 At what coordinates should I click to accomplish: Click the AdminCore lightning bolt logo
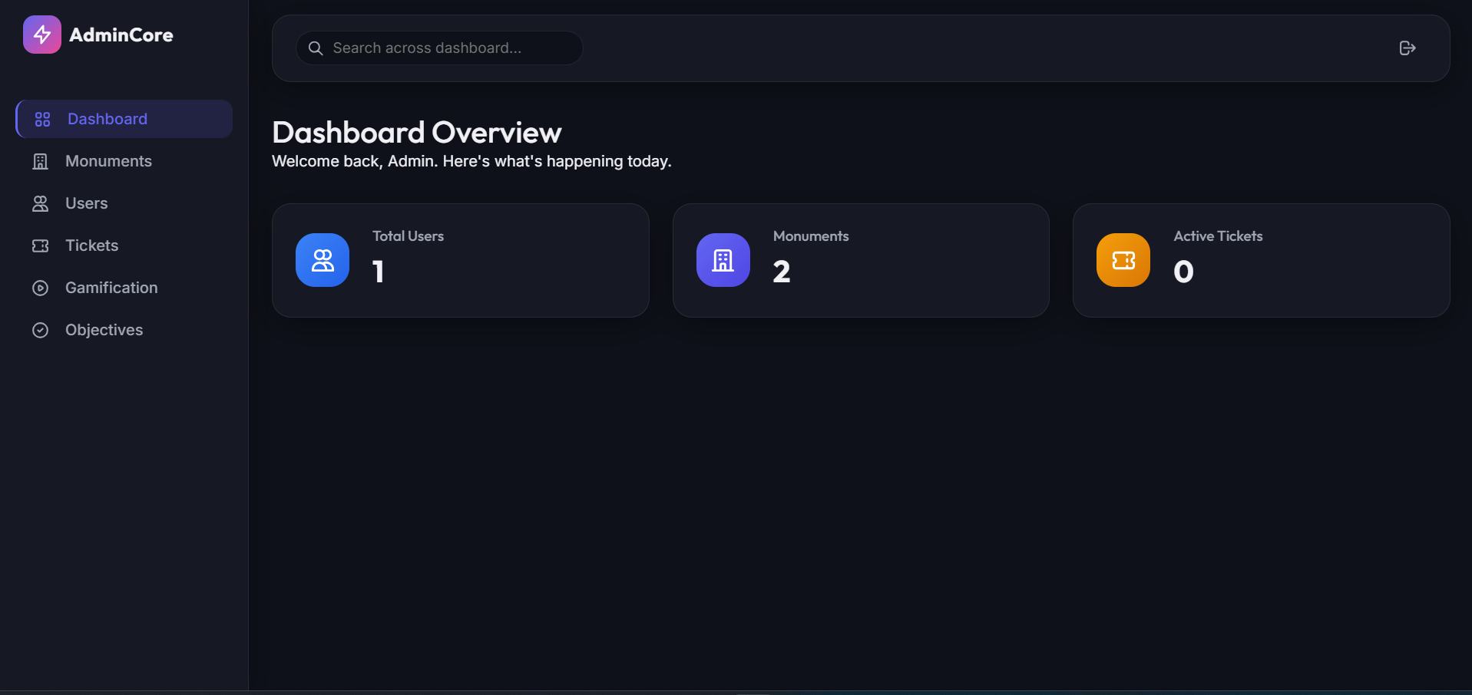pyautogui.click(x=42, y=35)
